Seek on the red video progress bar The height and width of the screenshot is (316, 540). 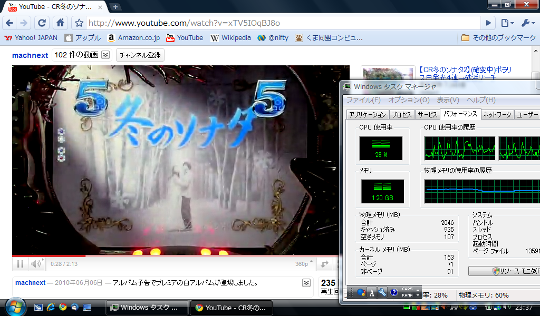pyautogui.click(x=176, y=256)
